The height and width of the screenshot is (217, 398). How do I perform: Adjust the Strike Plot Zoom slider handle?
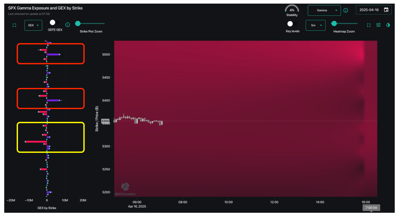[x=78, y=23]
